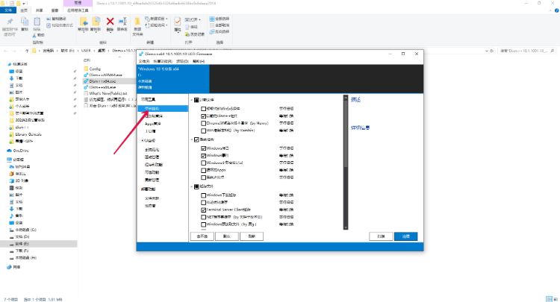
Task: Click Invert selection icon in Explorer ribbon
Action: (x=212, y=32)
